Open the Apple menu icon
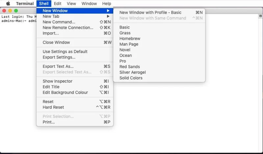This screenshot has height=154, width=263. pyautogui.click(x=8, y=4)
